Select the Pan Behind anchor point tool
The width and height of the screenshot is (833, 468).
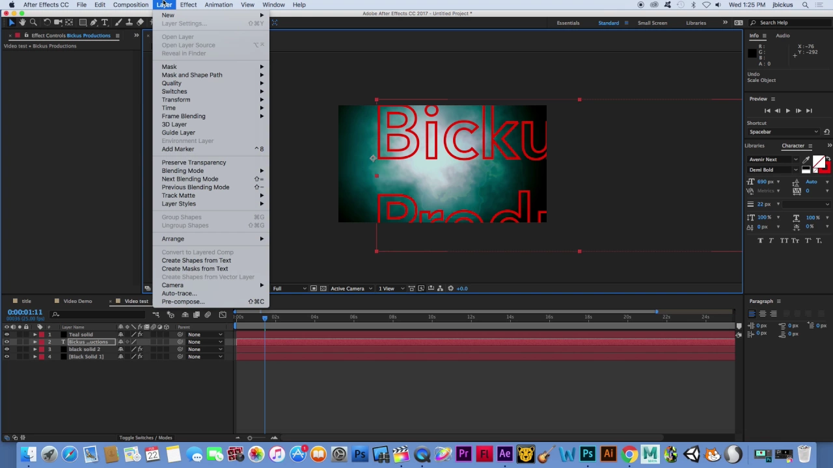point(69,23)
